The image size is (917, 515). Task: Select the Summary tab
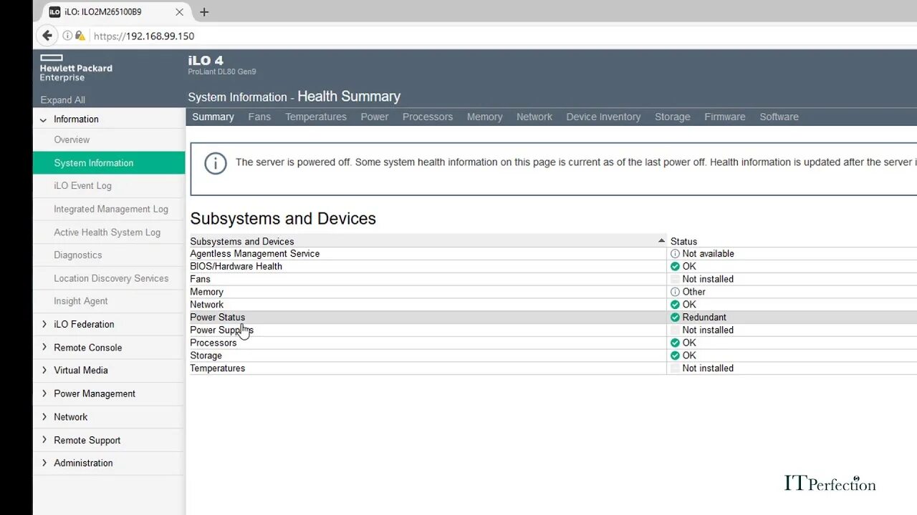pyautogui.click(x=213, y=117)
